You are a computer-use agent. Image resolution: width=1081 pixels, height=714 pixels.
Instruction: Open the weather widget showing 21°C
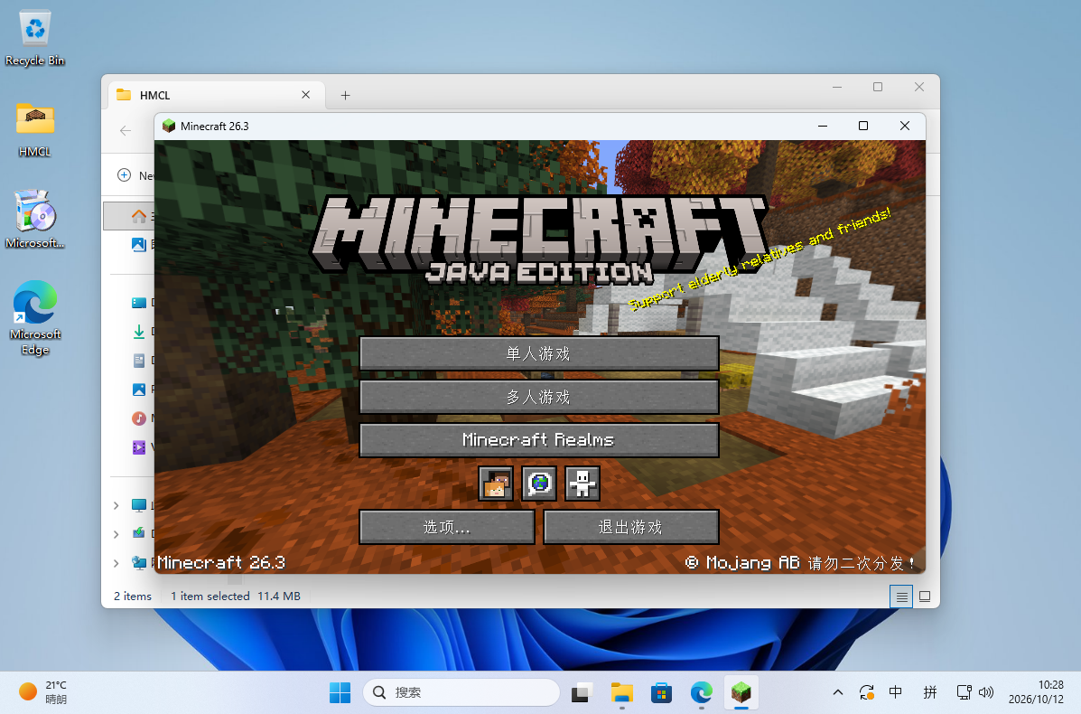(42, 692)
